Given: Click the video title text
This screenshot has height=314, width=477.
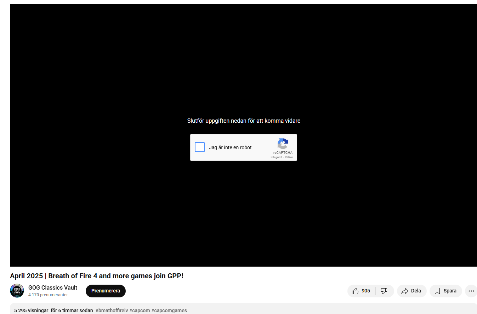Looking at the screenshot, I should (x=97, y=276).
